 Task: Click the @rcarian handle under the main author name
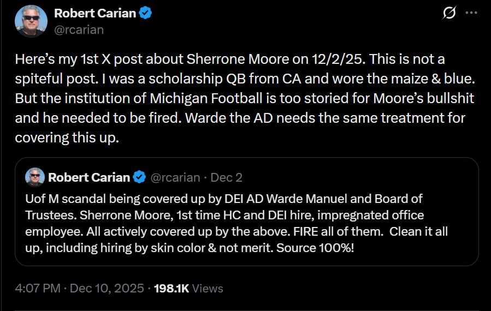[x=79, y=29]
